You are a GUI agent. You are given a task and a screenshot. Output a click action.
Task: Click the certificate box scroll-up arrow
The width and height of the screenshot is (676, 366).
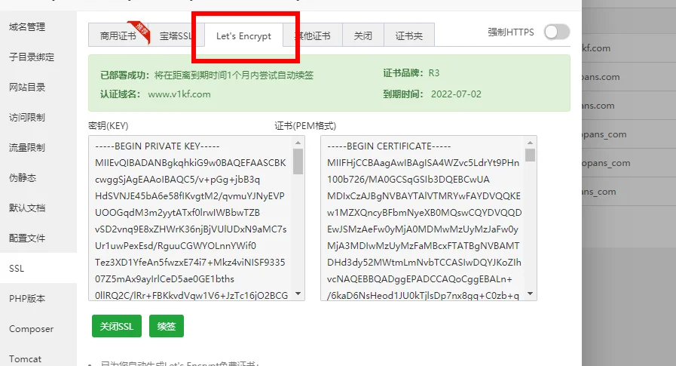pos(531,143)
